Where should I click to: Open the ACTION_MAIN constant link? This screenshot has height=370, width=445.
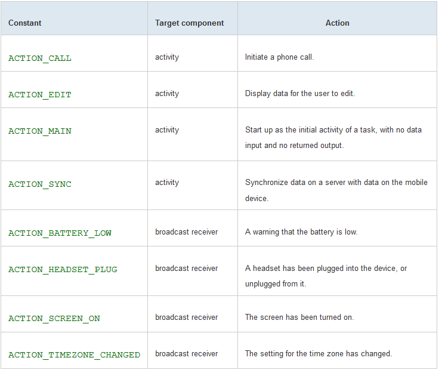click(x=40, y=131)
